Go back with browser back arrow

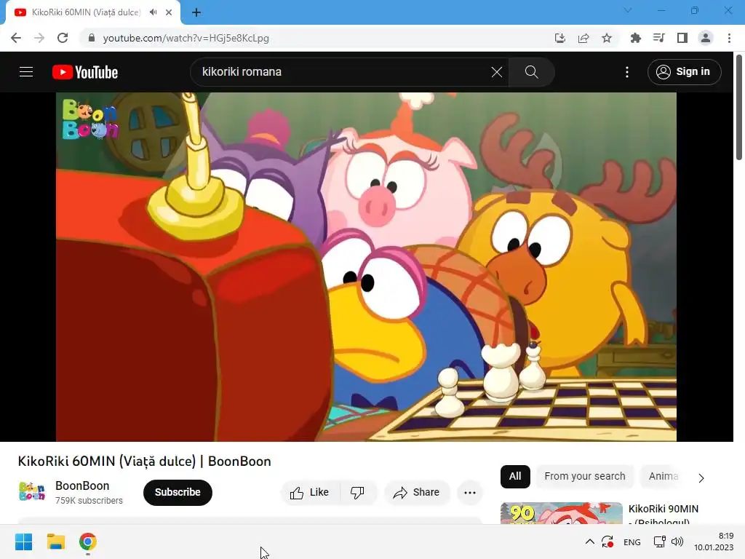pos(16,38)
